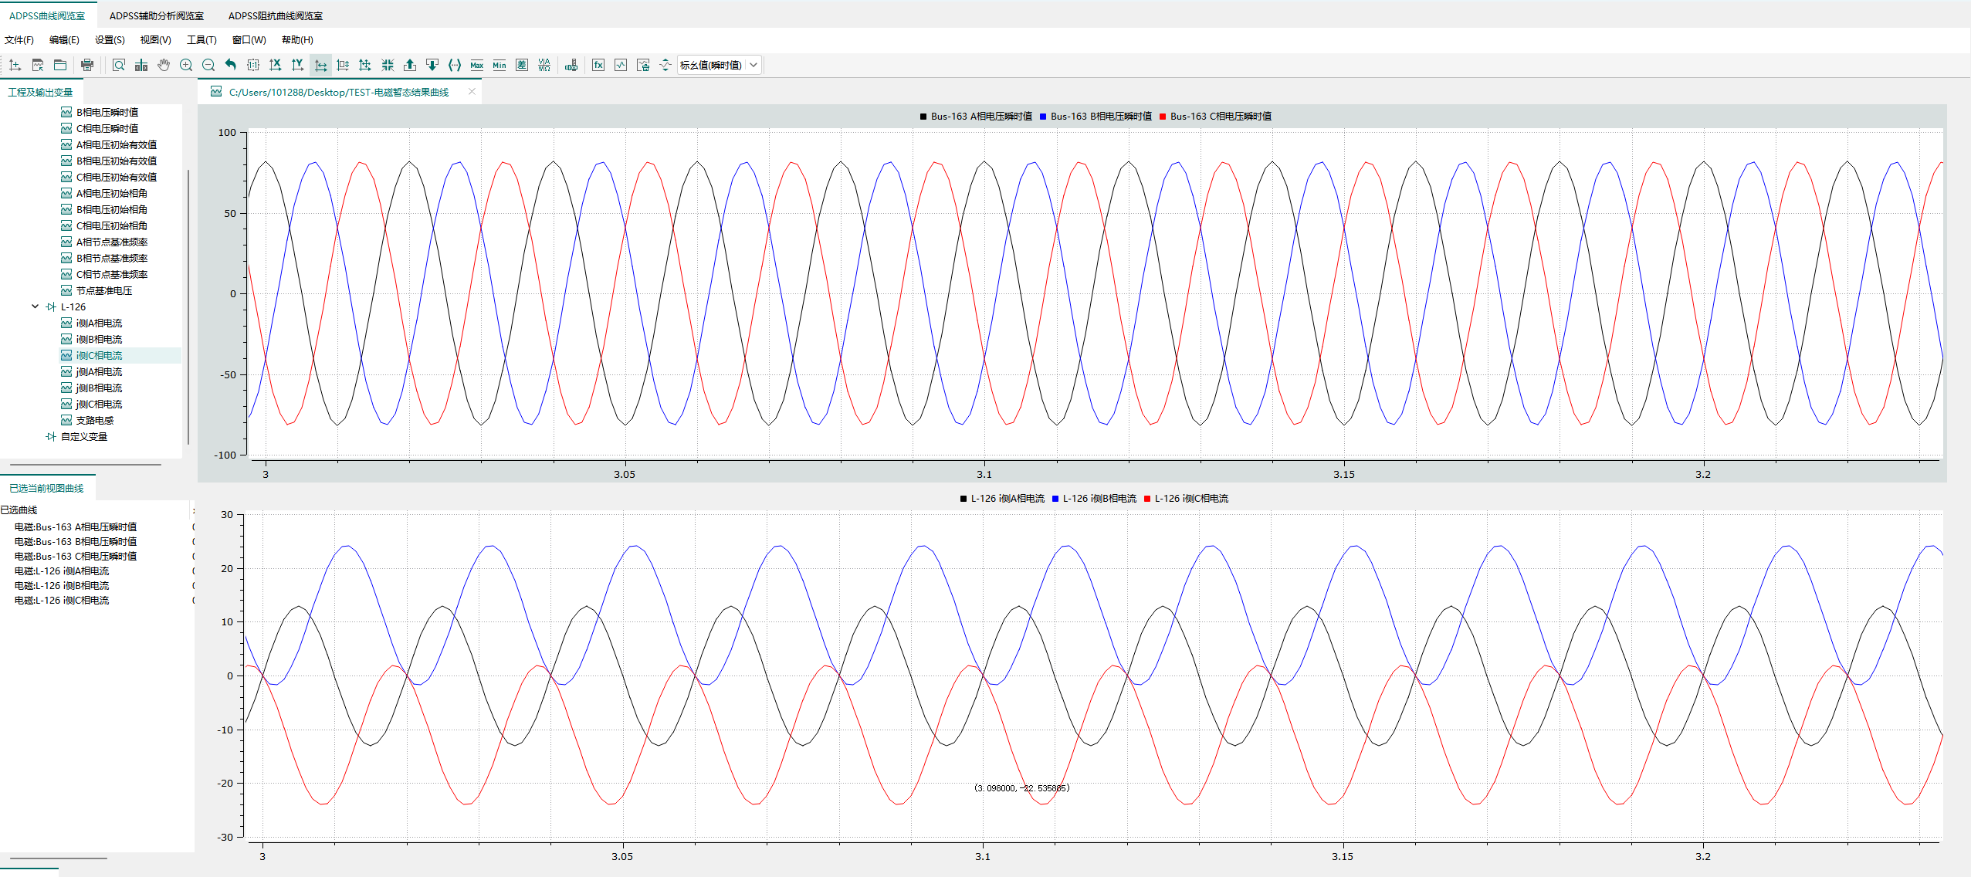This screenshot has height=877, width=1971.
Task: Select j侧A相电流 in the variable tree
Action: pos(99,372)
